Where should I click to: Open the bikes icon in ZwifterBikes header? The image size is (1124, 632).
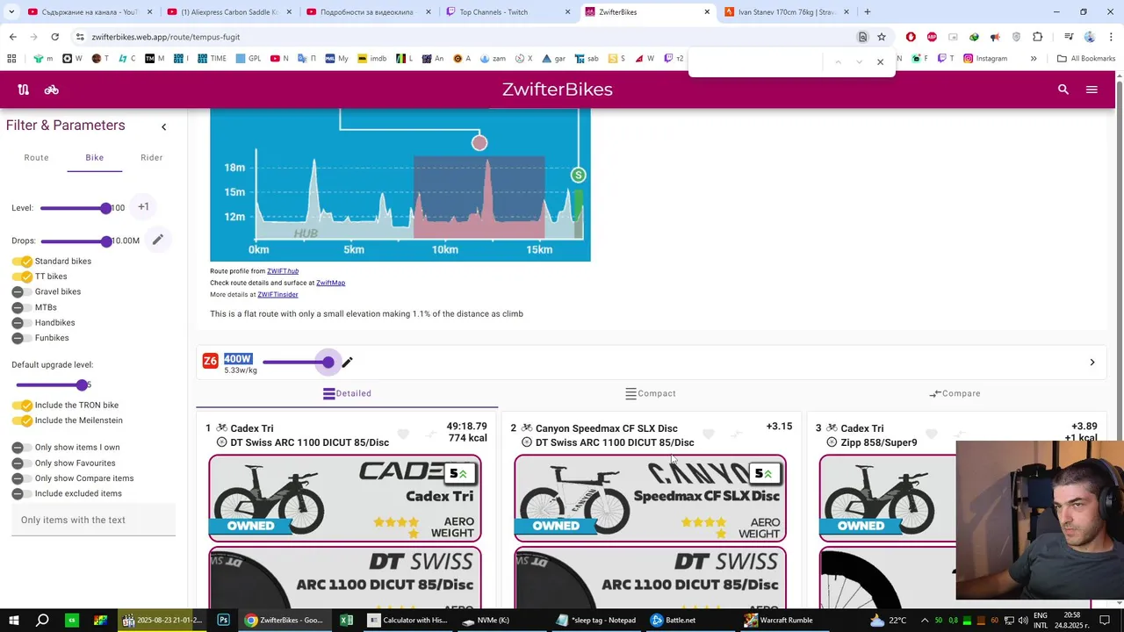pos(52,90)
